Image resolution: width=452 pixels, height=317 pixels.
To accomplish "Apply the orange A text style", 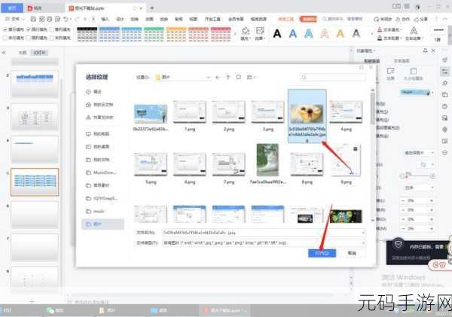I will [x=341, y=34].
